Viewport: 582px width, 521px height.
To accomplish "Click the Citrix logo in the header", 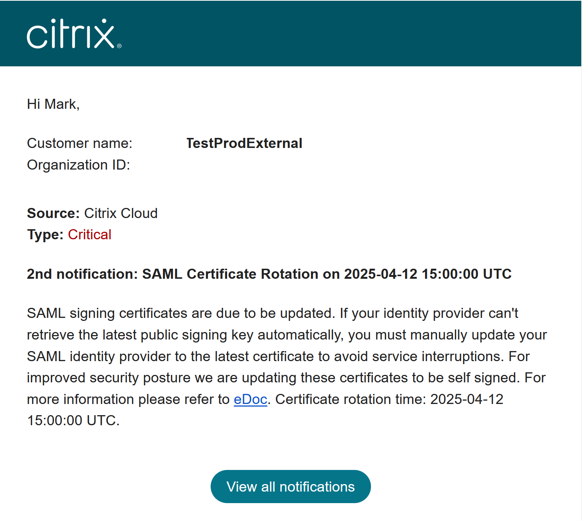I will click(x=71, y=34).
